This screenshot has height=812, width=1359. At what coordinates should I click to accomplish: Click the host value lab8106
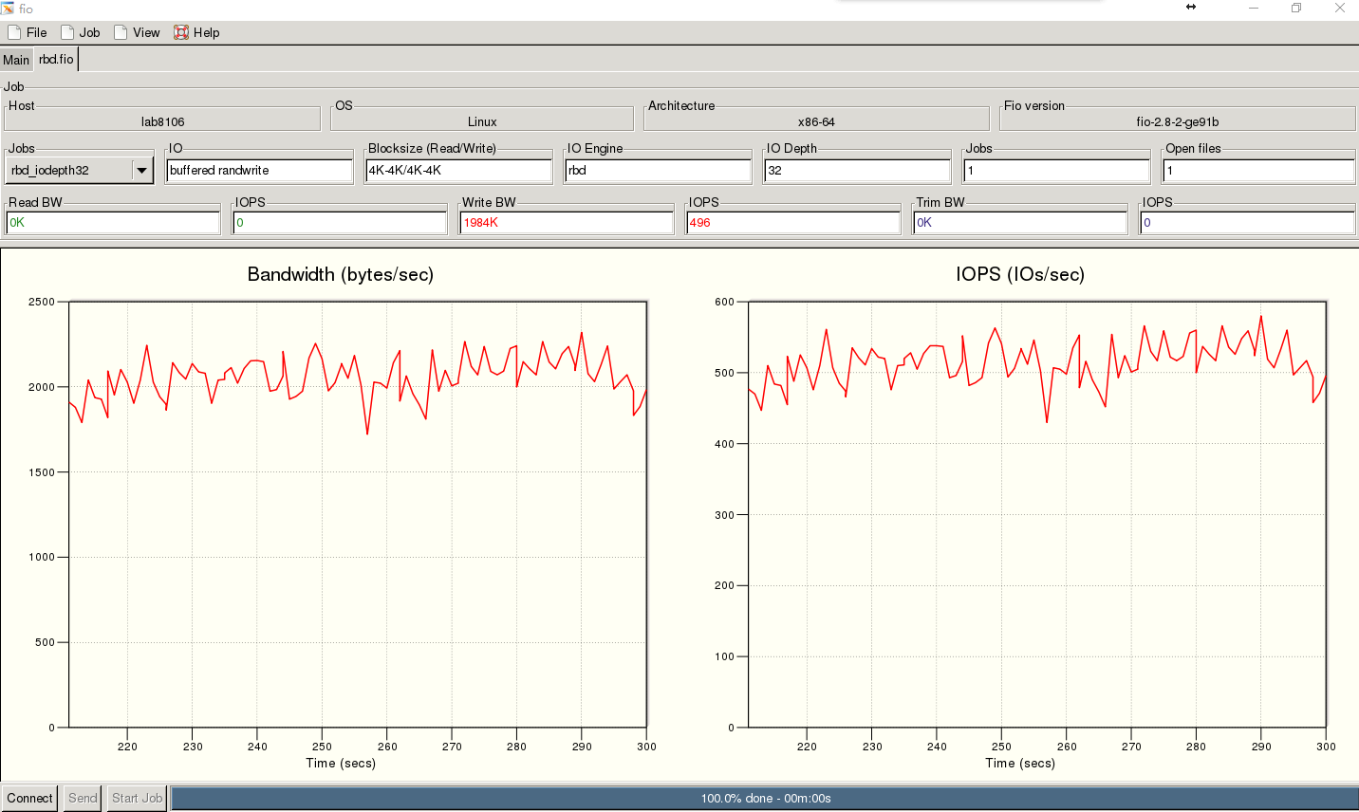tap(162, 121)
